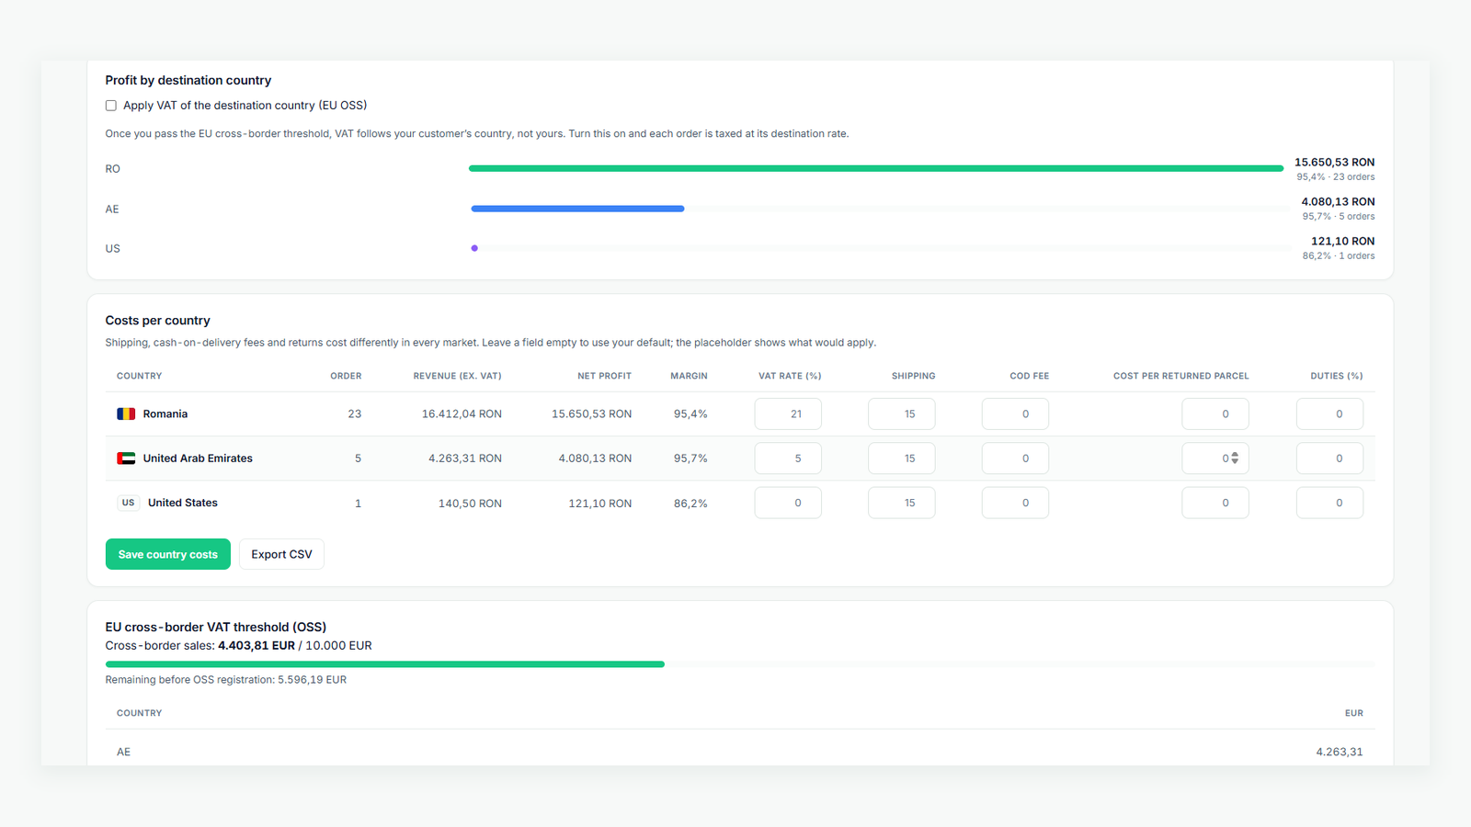Focus United States duties percentage field

(x=1329, y=503)
